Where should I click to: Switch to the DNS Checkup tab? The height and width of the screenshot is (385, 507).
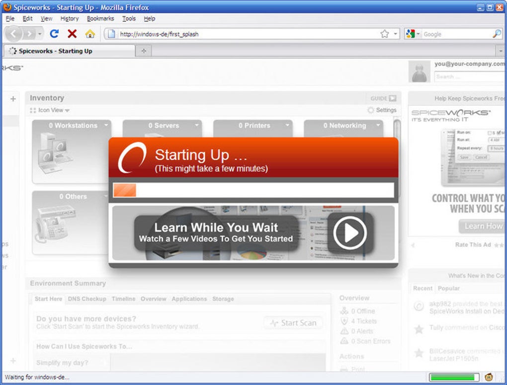87,299
